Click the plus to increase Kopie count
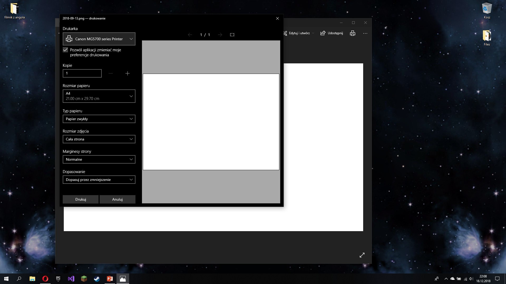Image resolution: width=506 pixels, height=284 pixels. [128, 73]
